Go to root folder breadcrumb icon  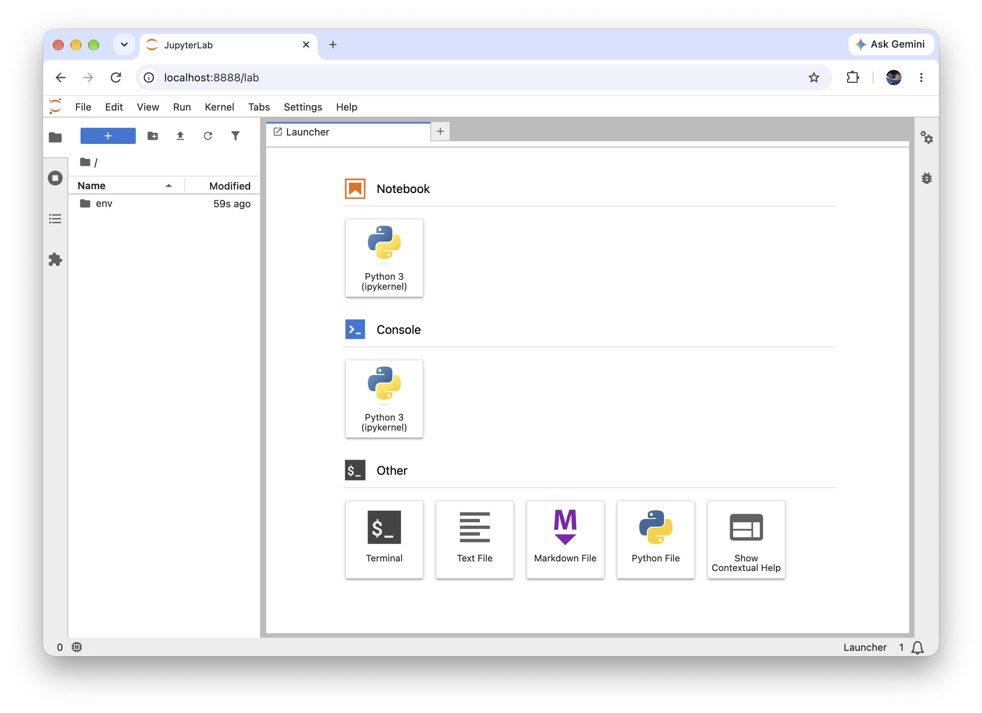pos(85,162)
